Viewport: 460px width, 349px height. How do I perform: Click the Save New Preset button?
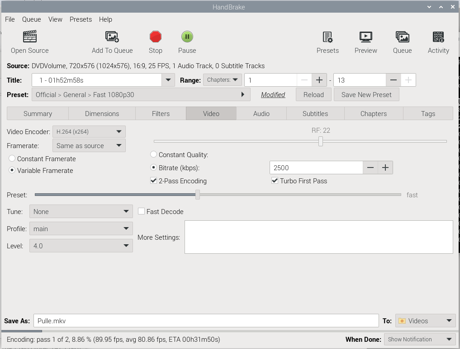tap(366, 95)
